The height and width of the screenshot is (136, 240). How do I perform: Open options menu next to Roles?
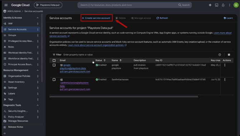38,47
